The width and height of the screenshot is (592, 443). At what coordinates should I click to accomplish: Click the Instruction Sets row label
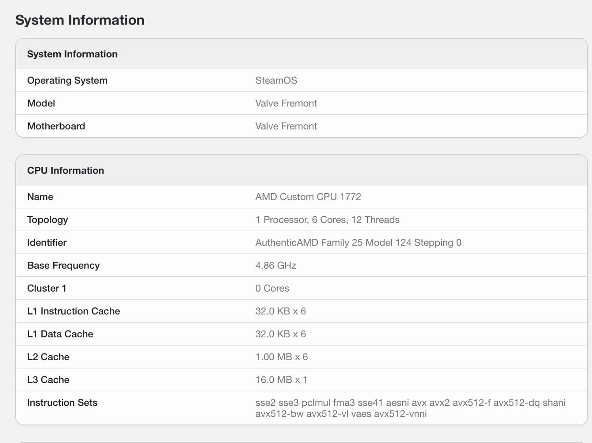tap(62, 402)
